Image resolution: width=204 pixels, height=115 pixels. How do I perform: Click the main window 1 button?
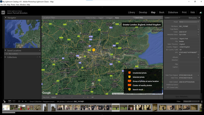tap(10, 101)
